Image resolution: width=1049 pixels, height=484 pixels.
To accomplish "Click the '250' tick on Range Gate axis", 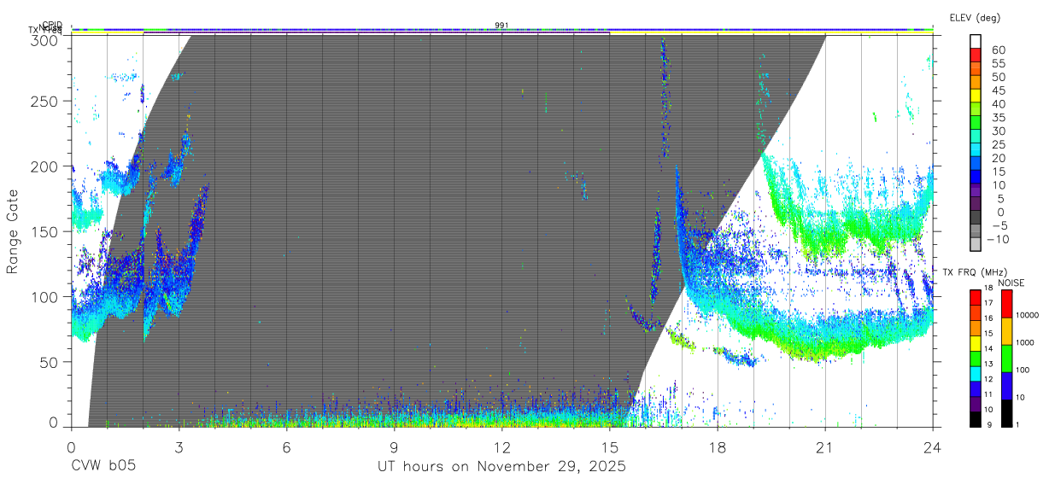I will (43, 101).
